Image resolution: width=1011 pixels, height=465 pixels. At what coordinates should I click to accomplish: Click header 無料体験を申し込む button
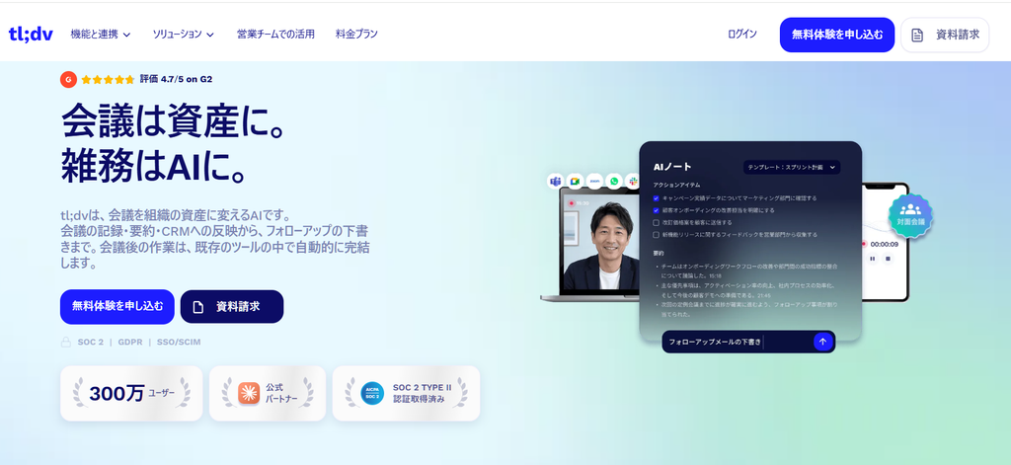[x=837, y=35]
